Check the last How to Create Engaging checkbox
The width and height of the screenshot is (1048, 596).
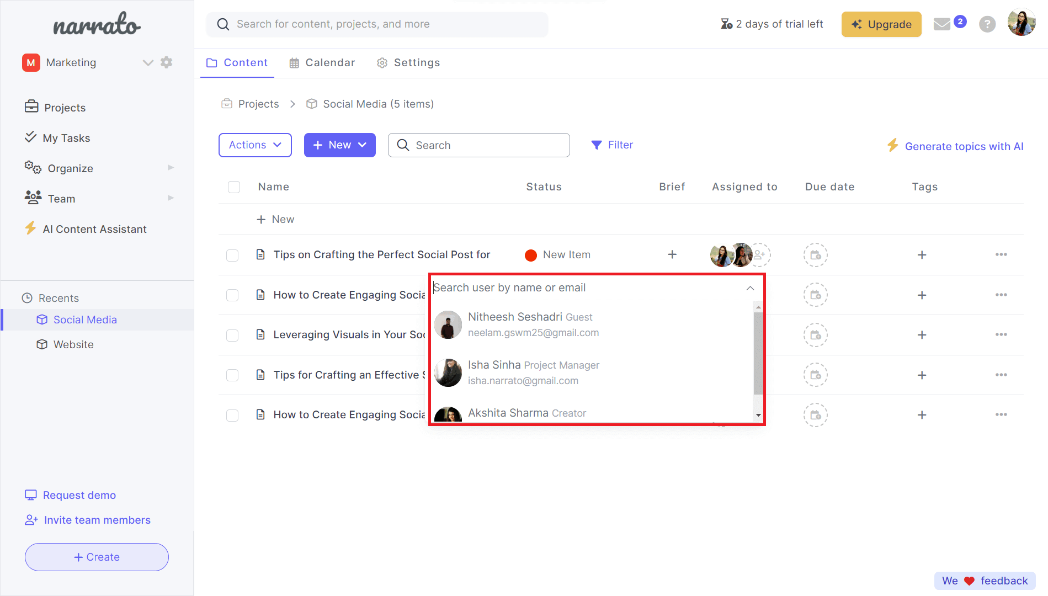pyautogui.click(x=232, y=416)
